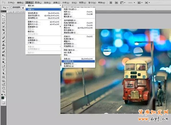Select the Crop tool
Screen dimensions: 171x125
[4, 30]
